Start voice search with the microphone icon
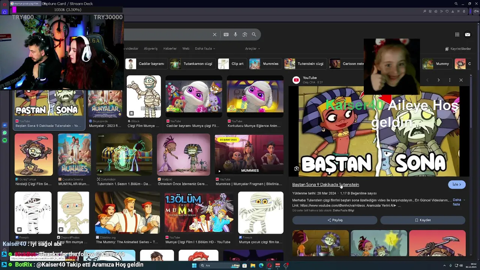The height and width of the screenshot is (270, 480). click(x=235, y=34)
